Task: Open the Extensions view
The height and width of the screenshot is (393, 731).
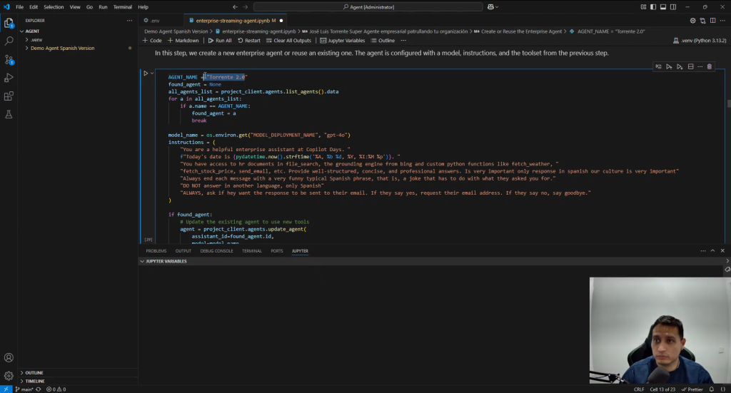Action: click(x=9, y=96)
